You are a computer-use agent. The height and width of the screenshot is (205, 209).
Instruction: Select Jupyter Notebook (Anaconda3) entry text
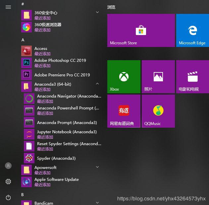[x=67, y=132]
